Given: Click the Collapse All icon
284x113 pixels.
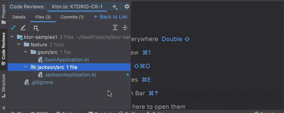Looking at the screenshot, I should click(125, 28).
